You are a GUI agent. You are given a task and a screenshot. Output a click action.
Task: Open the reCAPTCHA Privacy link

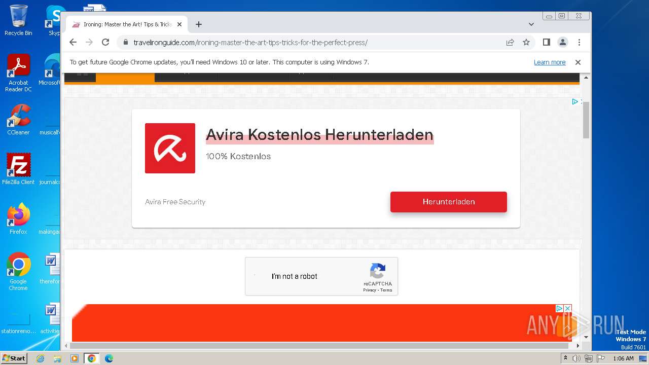click(x=370, y=290)
